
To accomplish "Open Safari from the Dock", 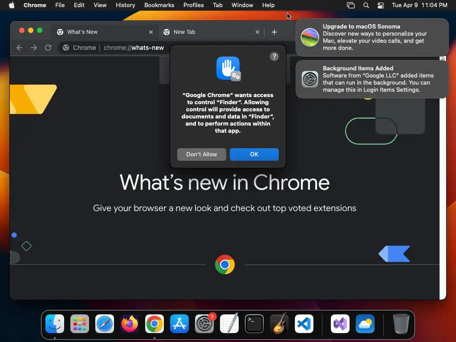I will pyautogui.click(x=105, y=323).
